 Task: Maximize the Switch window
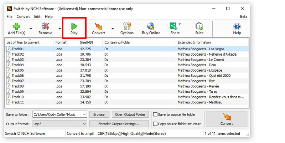pos(228,8)
